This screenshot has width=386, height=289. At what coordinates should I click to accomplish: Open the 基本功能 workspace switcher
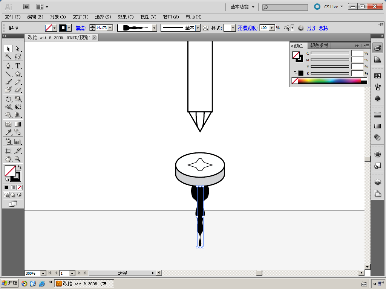pyautogui.click(x=242, y=7)
